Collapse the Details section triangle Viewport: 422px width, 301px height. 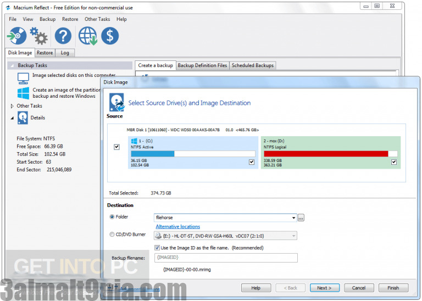point(12,118)
